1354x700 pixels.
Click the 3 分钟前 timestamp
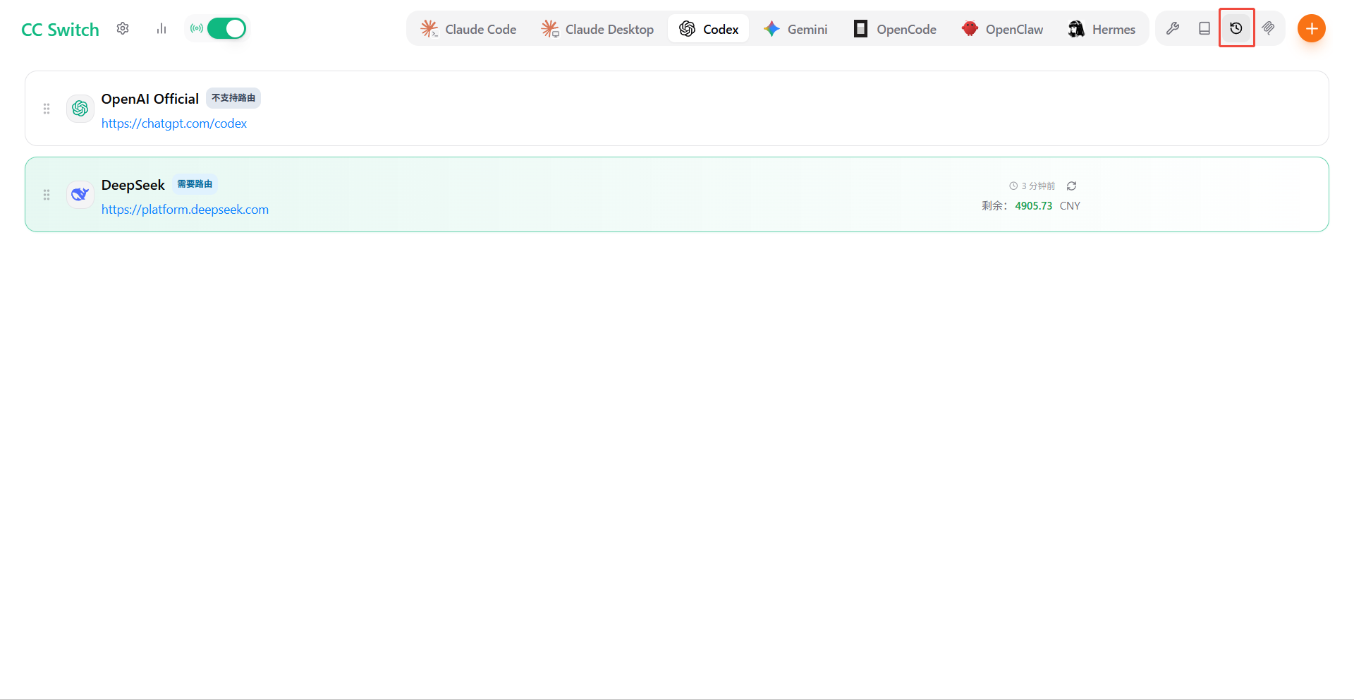pos(1032,186)
